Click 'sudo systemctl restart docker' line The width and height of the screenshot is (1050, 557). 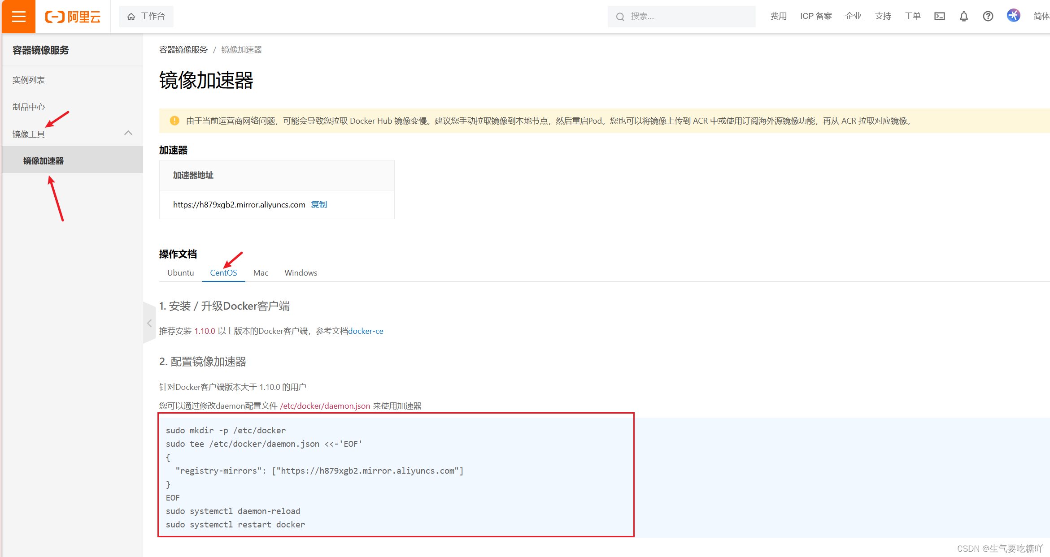point(235,525)
